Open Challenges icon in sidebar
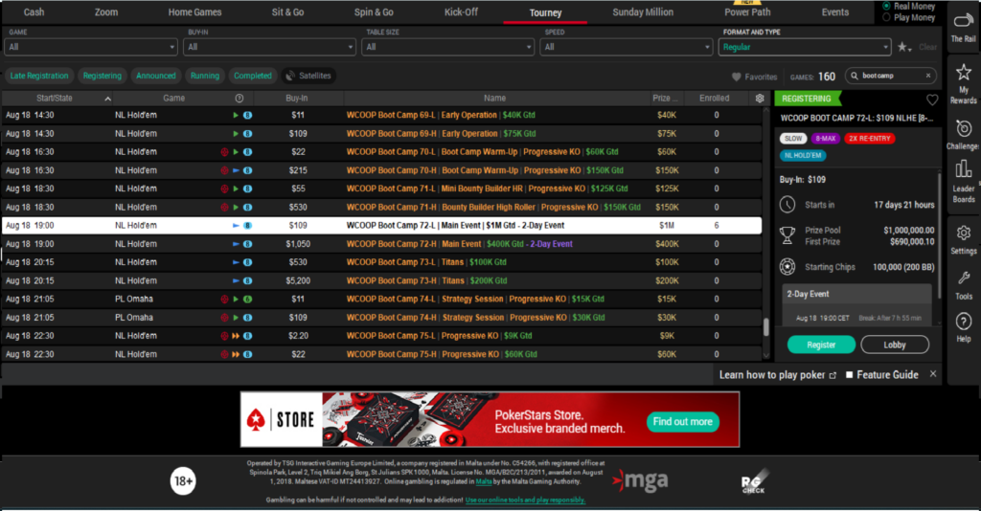This screenshot has width=981, height=511. point(963,128)
